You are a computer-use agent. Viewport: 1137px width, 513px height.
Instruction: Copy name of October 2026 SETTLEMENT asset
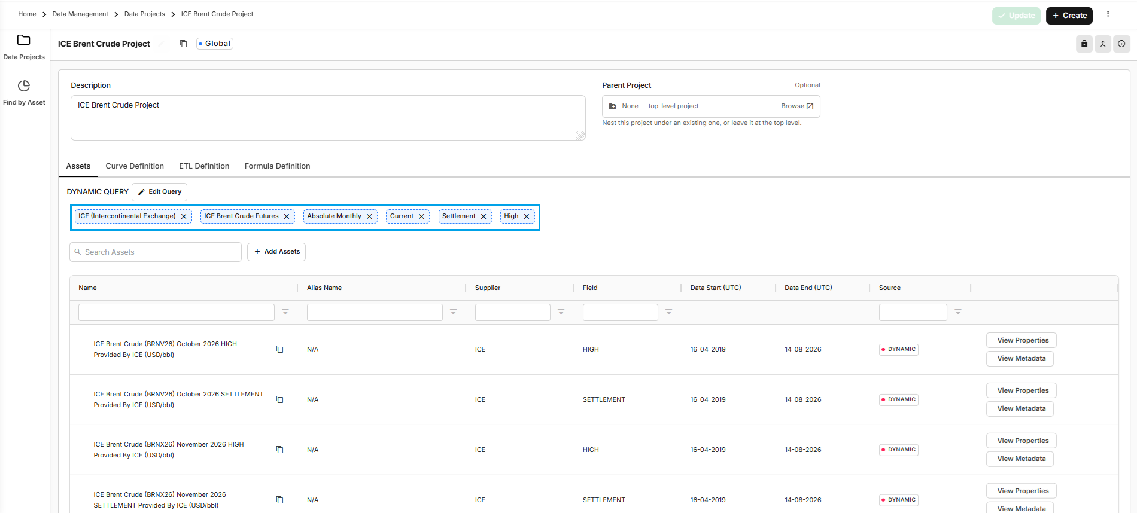point(279,399)
